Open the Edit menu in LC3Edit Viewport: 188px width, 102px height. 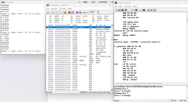click(121, 6)
